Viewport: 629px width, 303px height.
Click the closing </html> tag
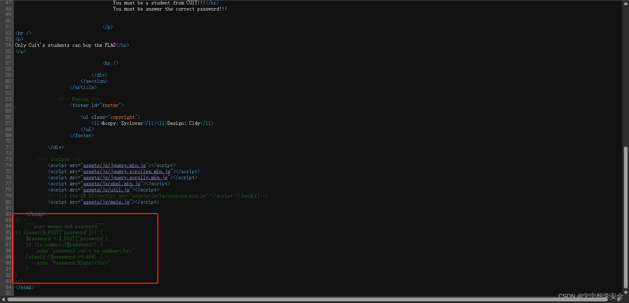[x=24, y=287]
